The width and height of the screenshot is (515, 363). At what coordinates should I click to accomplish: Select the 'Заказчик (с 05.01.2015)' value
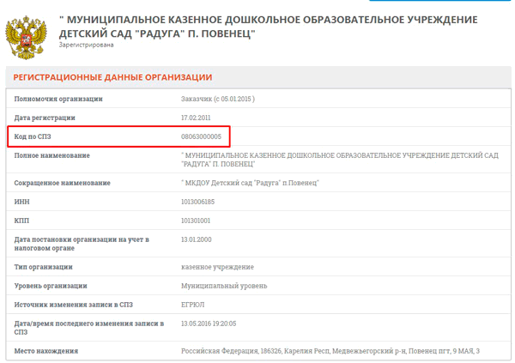click(x=218, y=99)
